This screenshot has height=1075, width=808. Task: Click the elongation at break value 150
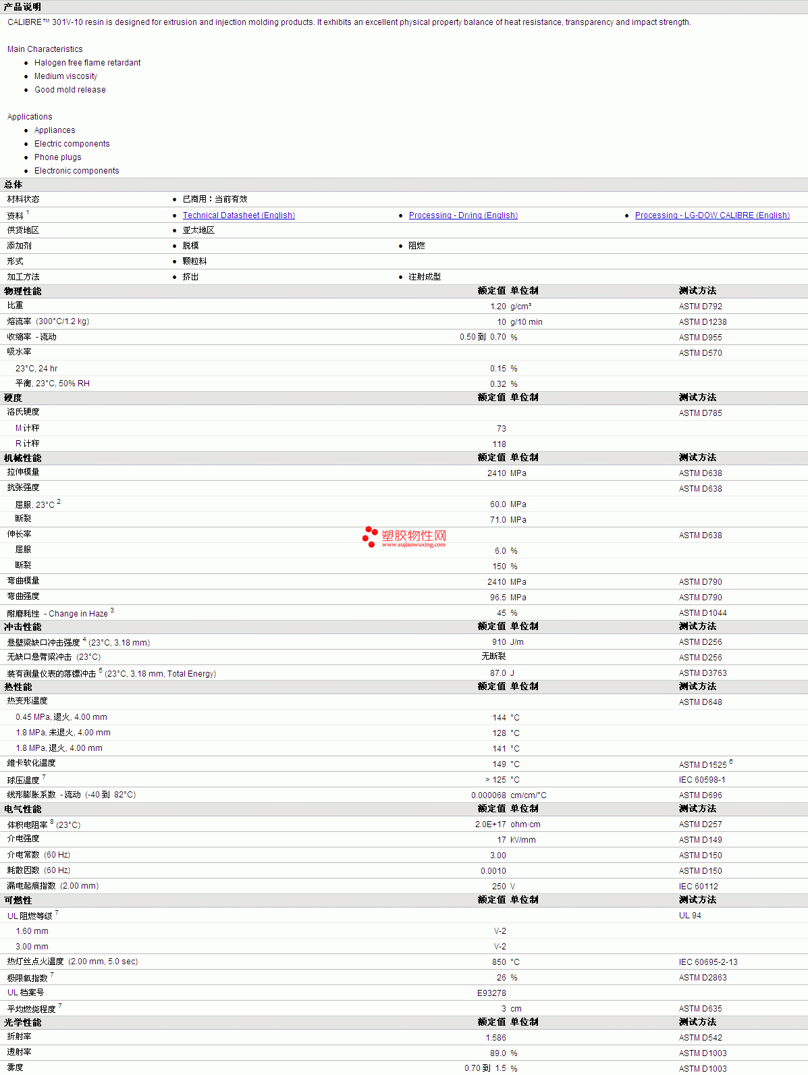point(500,567)
